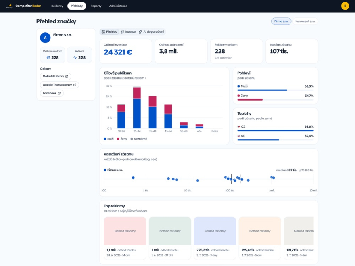Click the Reklamy celkem 228 card
Viewport: 355px width, 266px height.
tap(236, 51)
